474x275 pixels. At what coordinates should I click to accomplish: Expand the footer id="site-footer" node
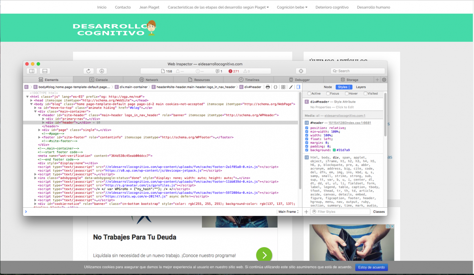pyautogui.click(x=39, y=137)
